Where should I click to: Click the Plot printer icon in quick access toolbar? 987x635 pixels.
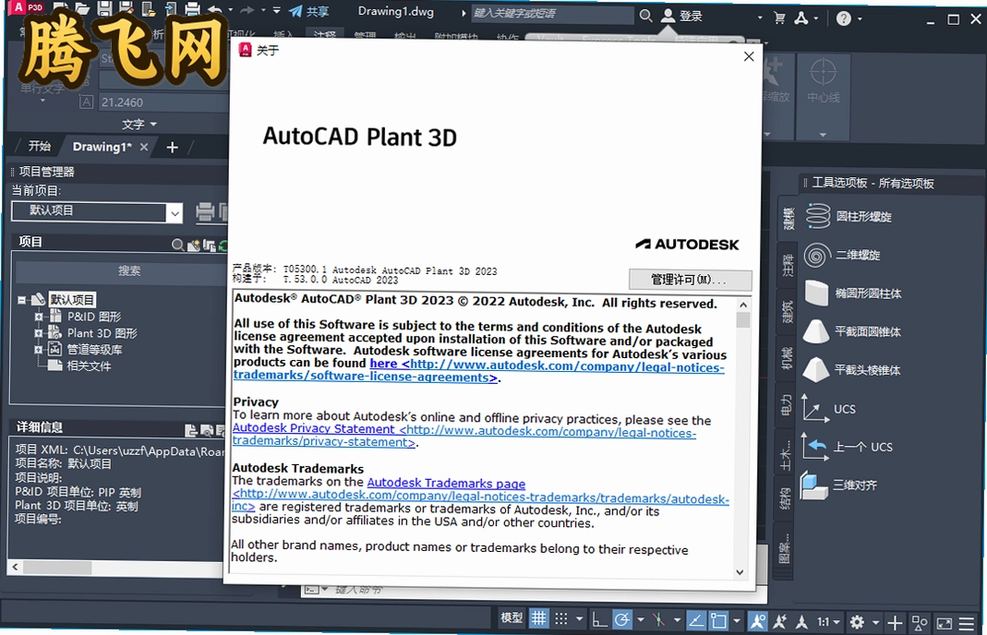point(193,9)
